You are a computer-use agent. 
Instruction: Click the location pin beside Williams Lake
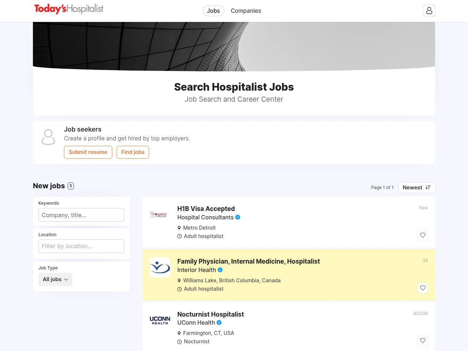[x=179, y=280]
